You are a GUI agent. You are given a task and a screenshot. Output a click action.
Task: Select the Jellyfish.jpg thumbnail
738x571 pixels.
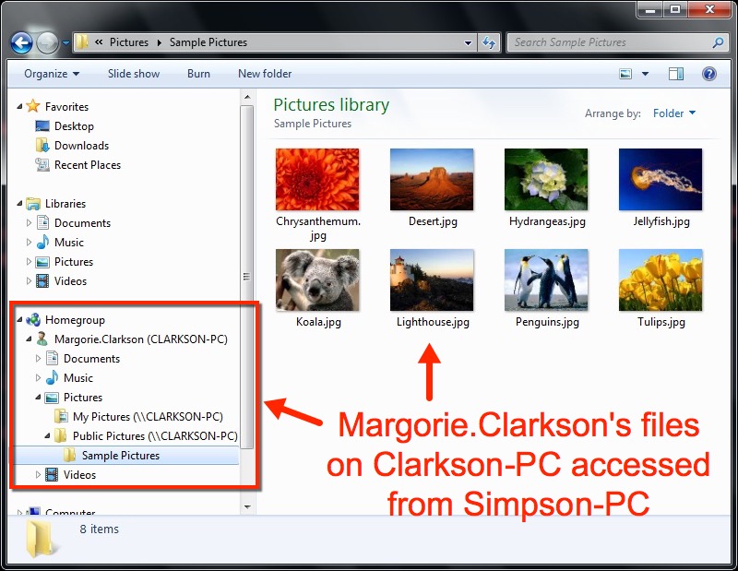coord(661,179)
